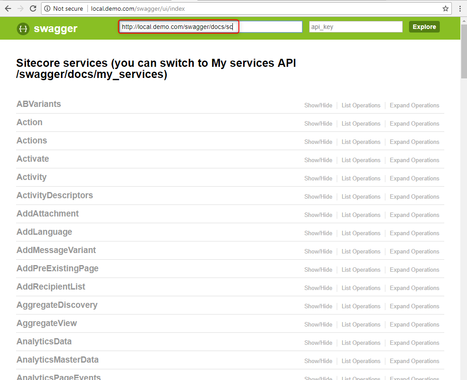The image size is (467, 380).
Task: Go back using the browser back arrow
Action: (x=8, y=8)
